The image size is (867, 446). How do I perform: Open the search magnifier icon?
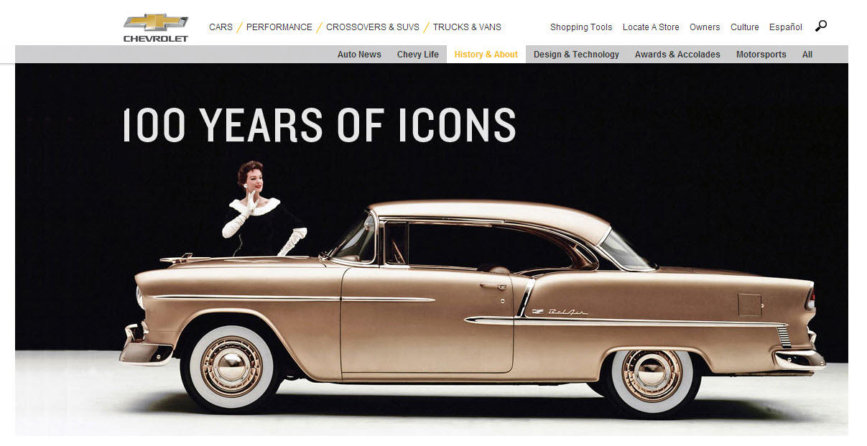coord(821,26)
